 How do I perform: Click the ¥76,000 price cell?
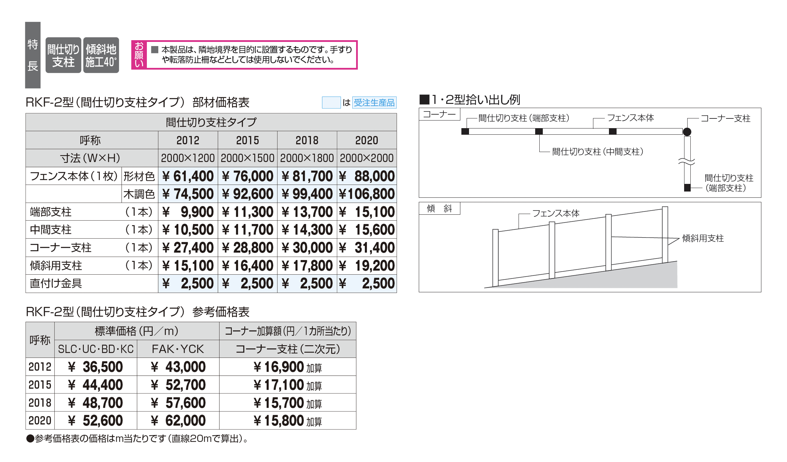[x=247, y=176]
